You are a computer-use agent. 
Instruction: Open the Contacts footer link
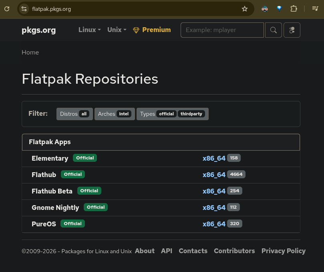tap(193, 251)
